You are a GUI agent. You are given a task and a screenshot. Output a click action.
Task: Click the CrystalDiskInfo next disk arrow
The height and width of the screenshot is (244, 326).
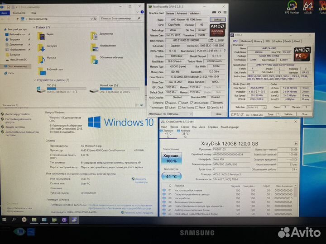pos(296,143)
